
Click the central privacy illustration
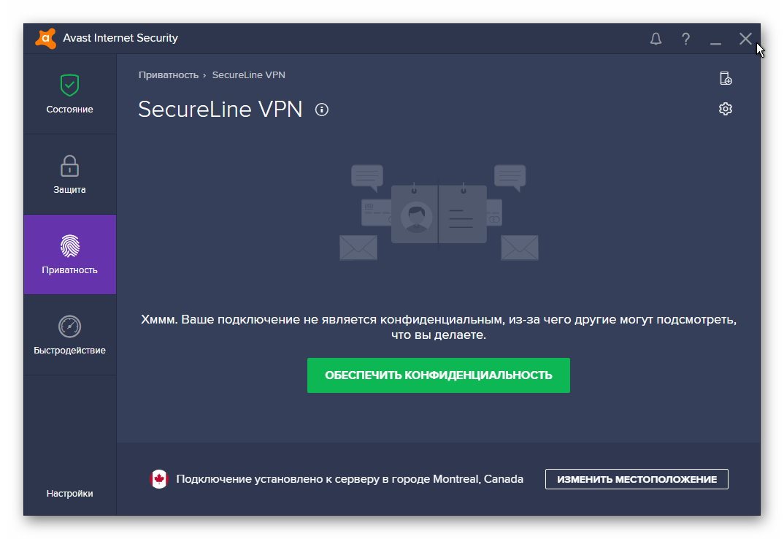tap(438, 213)
